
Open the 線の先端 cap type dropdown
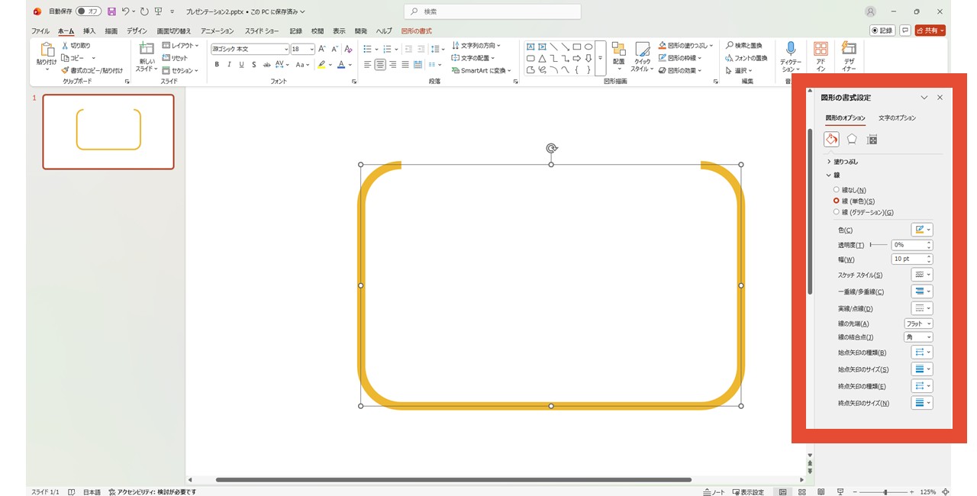(918, 324)
